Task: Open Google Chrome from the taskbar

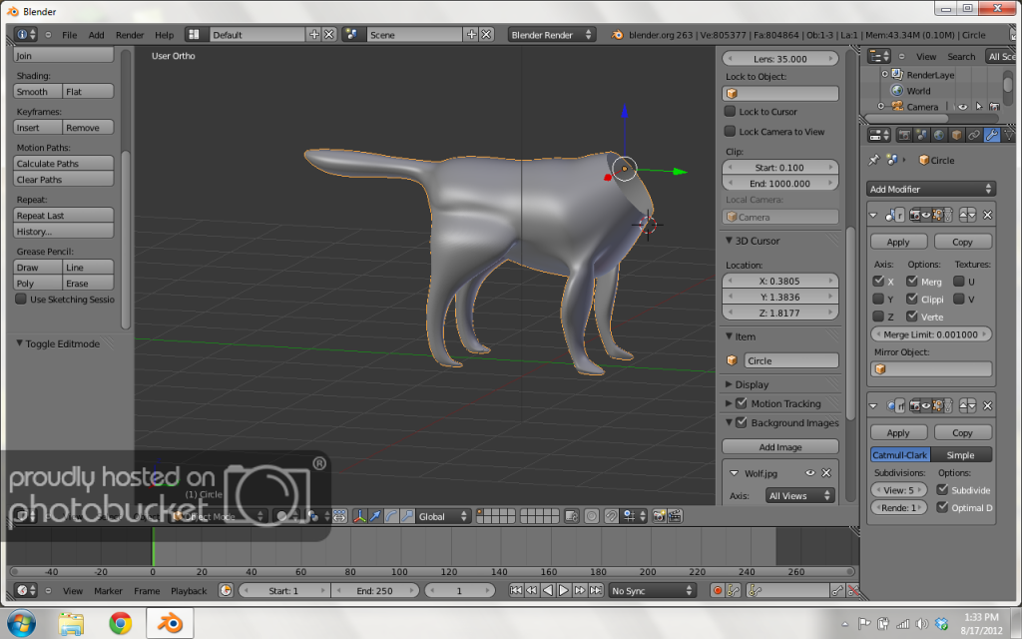Action: pos(121,623)
